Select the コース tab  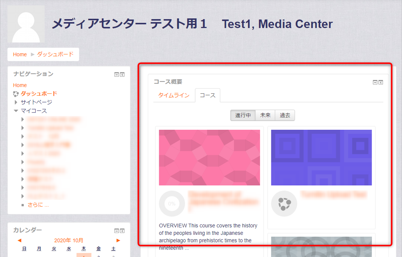point(208,95)
